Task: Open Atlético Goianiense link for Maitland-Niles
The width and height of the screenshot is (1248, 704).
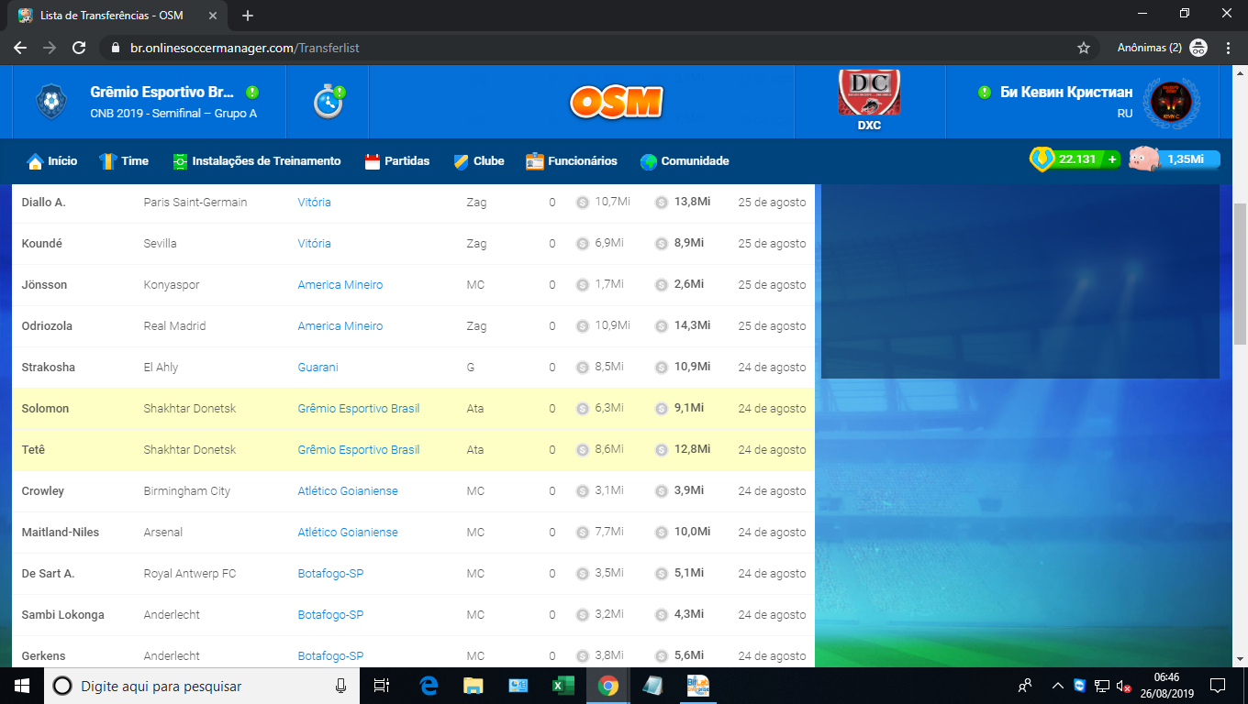Action: coord(348,532)
